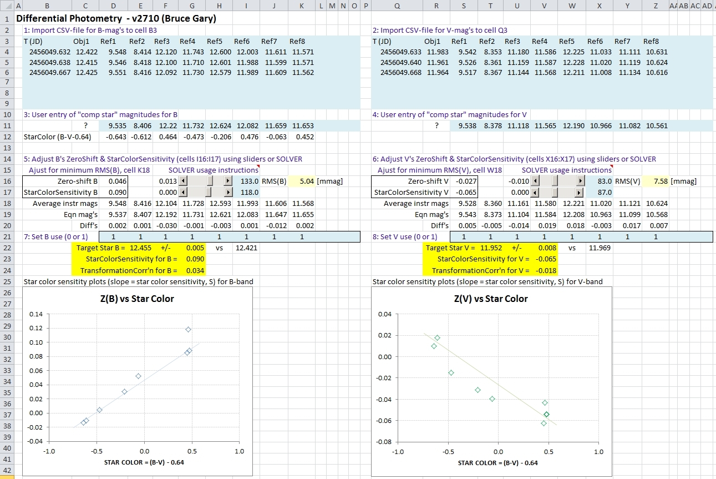Click the SOLVER usage instructions cell for B
The width and height of the screenshot is (716, 479).
tap(214, 170)
